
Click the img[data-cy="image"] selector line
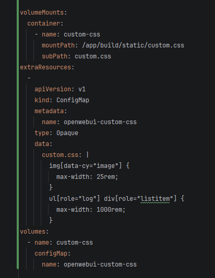pyautogui.click(x=89, y=166)
